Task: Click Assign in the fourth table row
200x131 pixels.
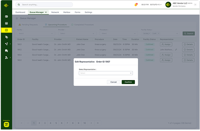Action: click(166, 60)
